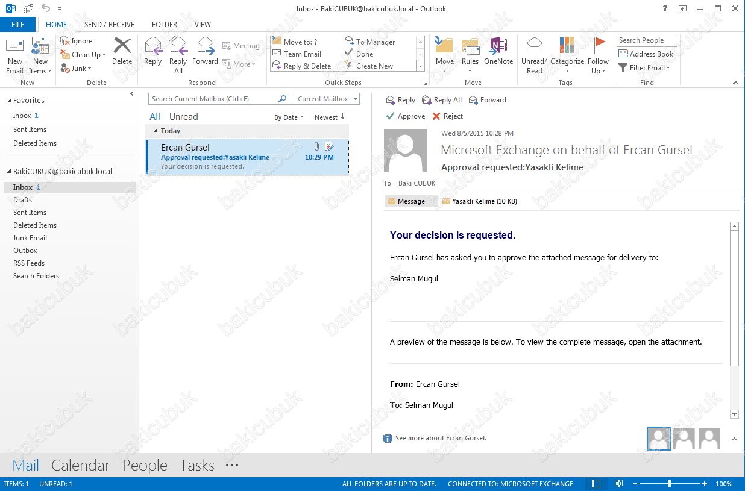Open the Current Mailbox scope dropdown

328,99
